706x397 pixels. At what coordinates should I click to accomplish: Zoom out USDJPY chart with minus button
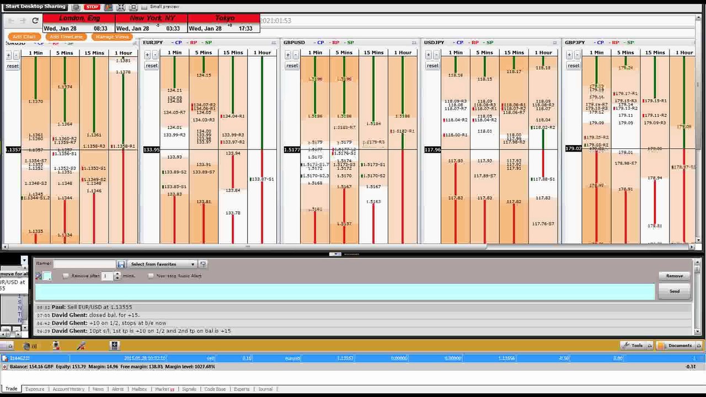point(436,55)
